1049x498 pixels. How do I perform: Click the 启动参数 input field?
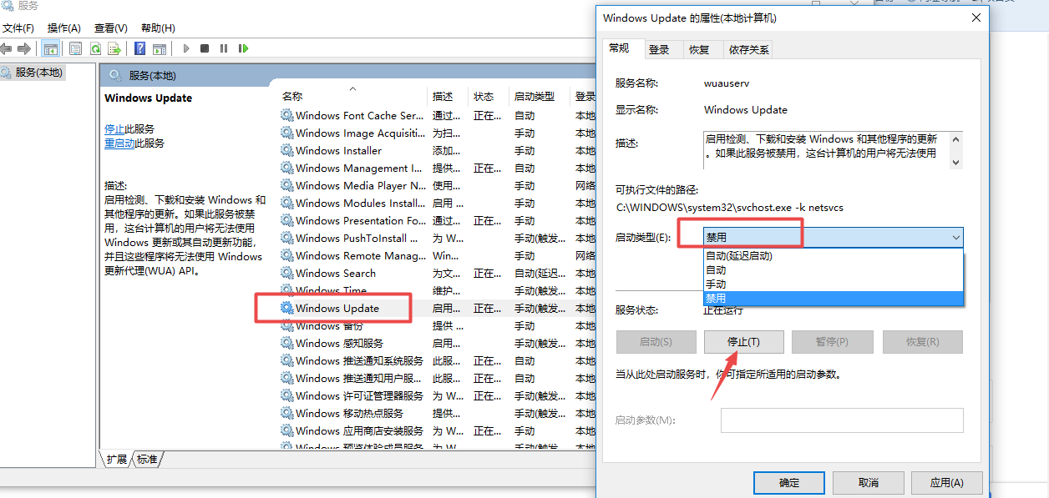coord(842,420)
